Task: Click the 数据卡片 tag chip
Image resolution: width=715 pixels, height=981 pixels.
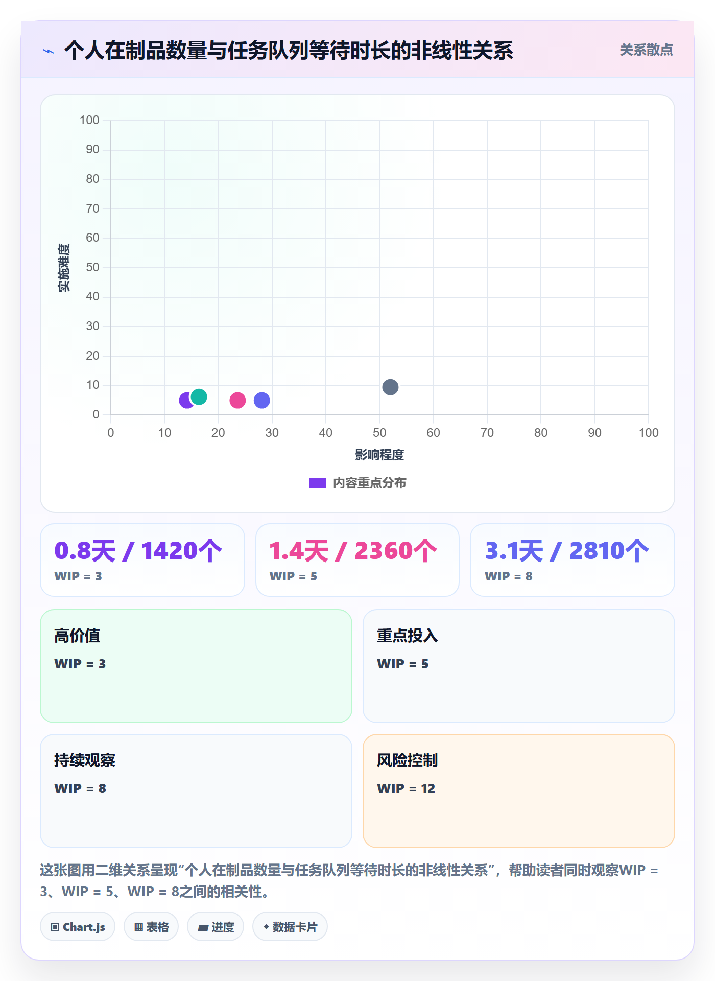Action: [290, 926]
